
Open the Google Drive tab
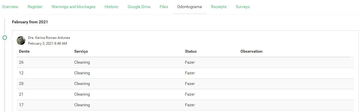139,7
